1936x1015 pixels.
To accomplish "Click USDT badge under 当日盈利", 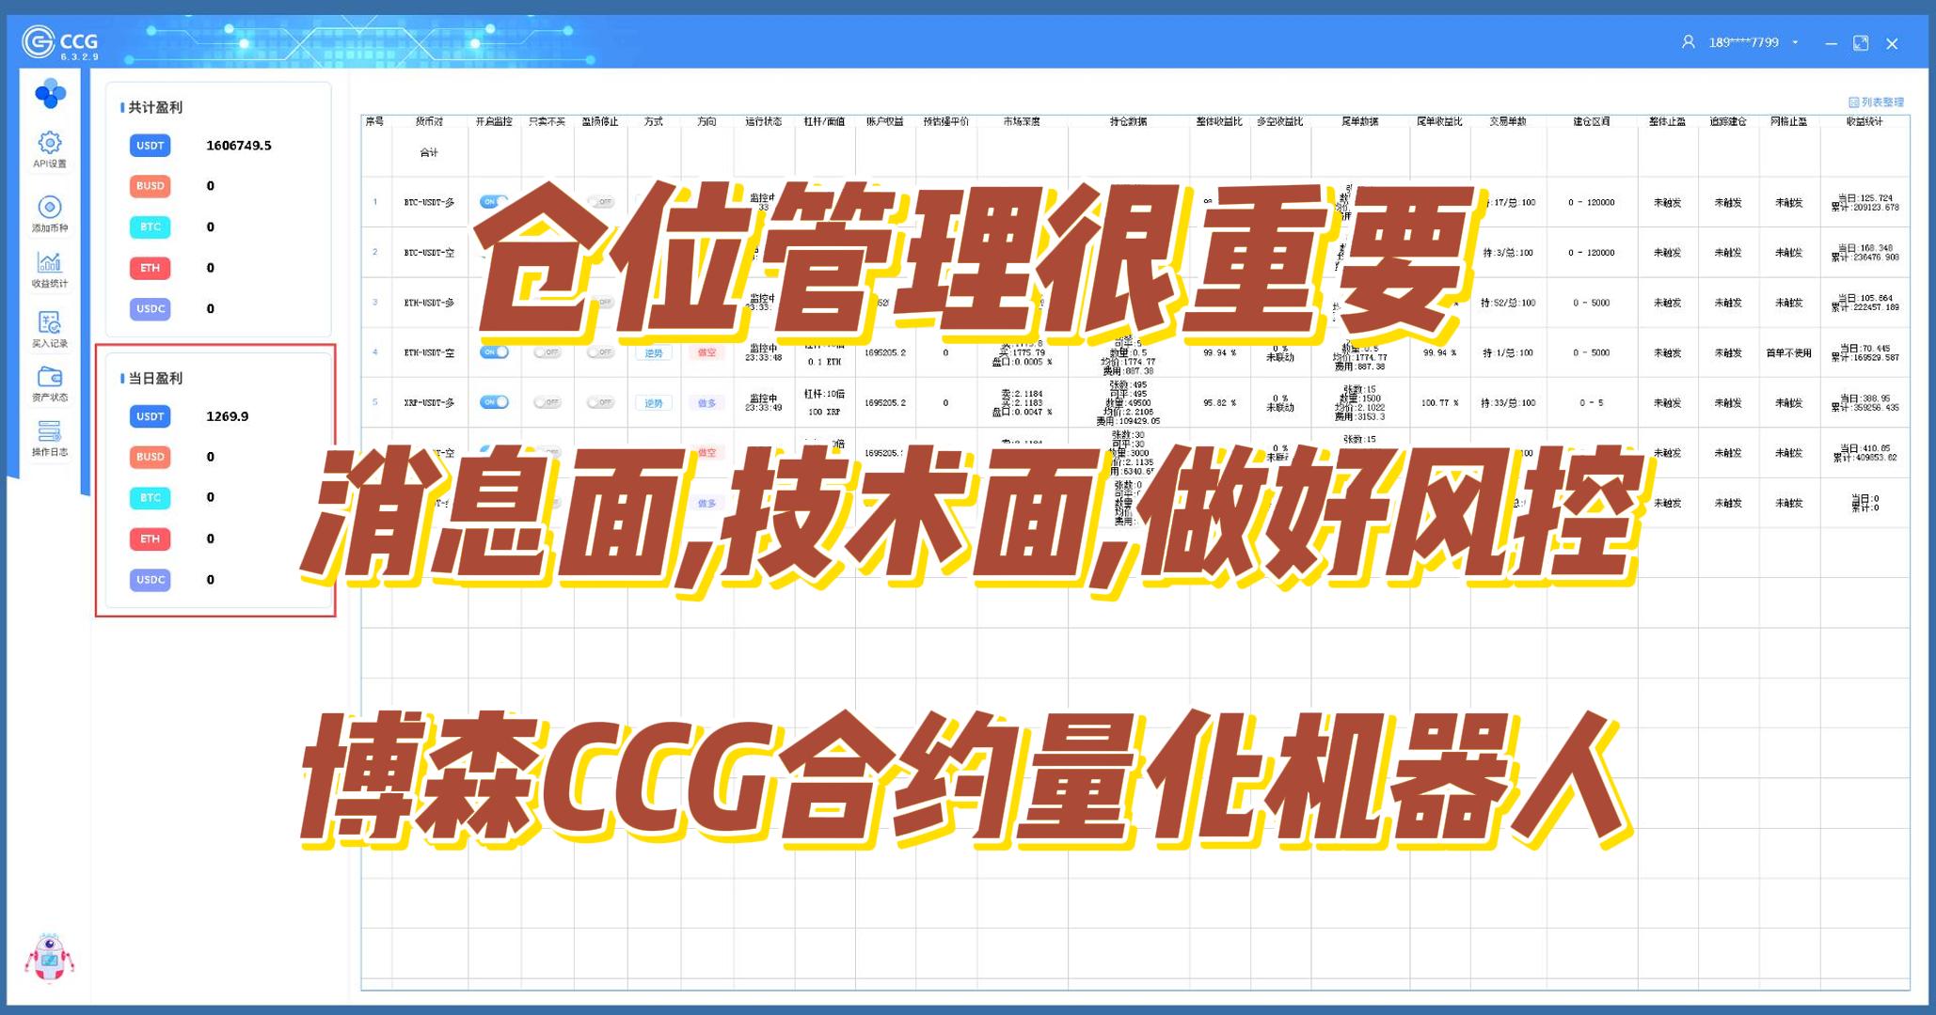I will [x=150, y=415].
